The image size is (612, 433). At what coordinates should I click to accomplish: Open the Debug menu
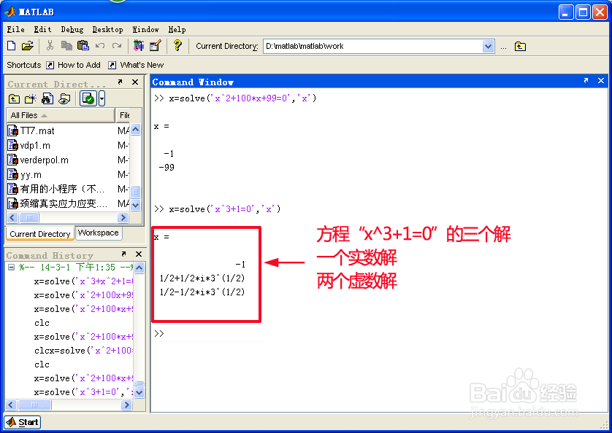(x=72, y=29)
